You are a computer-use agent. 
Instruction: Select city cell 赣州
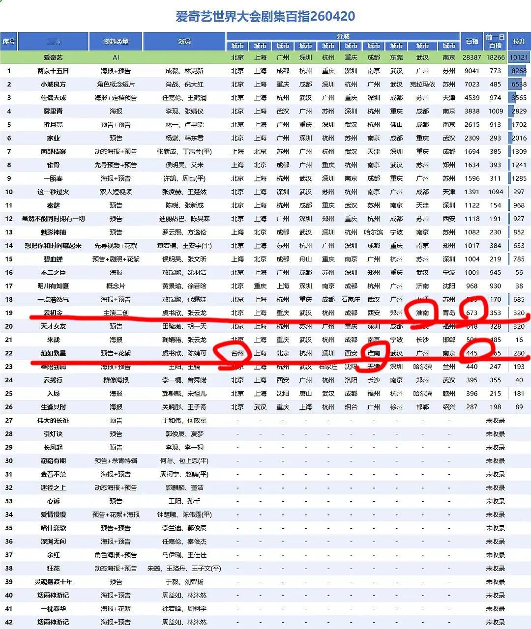pyautogui.click(x=449, y=394)
